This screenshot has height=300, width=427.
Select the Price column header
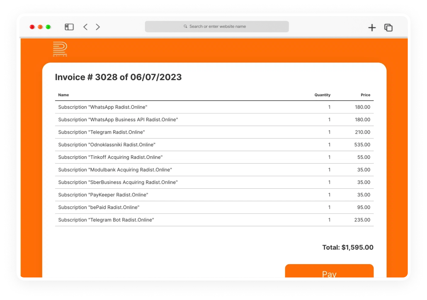pos(365,95)
